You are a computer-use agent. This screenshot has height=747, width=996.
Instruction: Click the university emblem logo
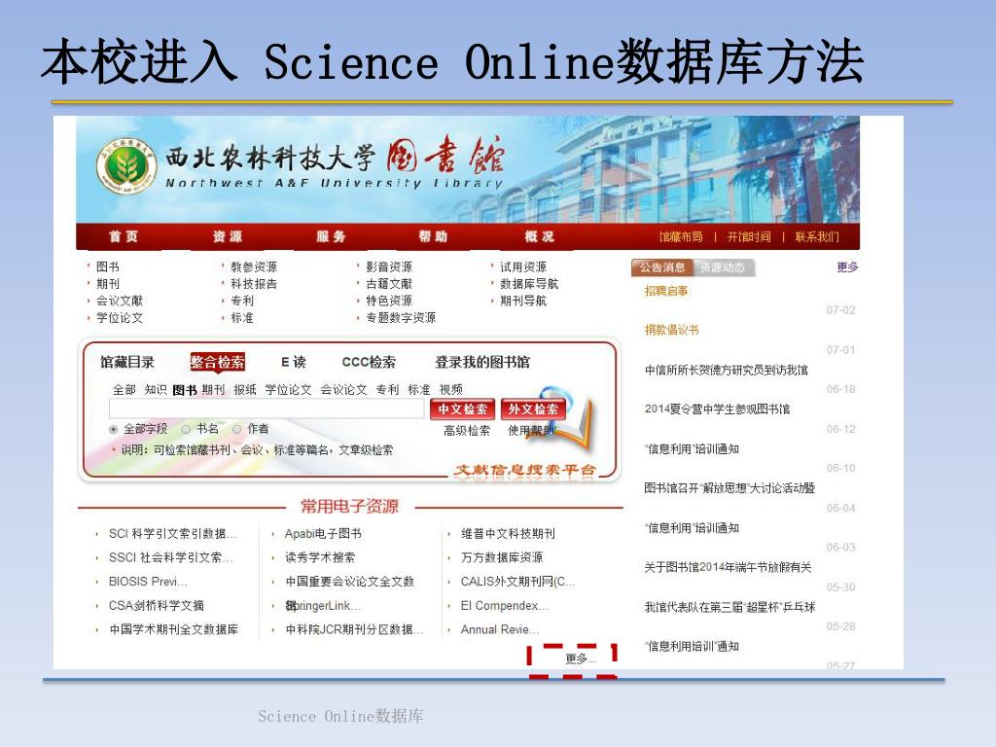coord(126,166)
